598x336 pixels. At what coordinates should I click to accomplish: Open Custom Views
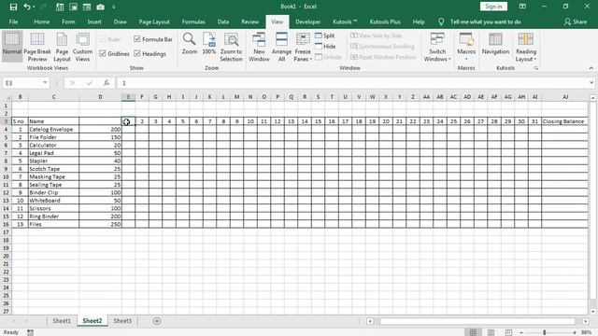[x=82, y=47]
